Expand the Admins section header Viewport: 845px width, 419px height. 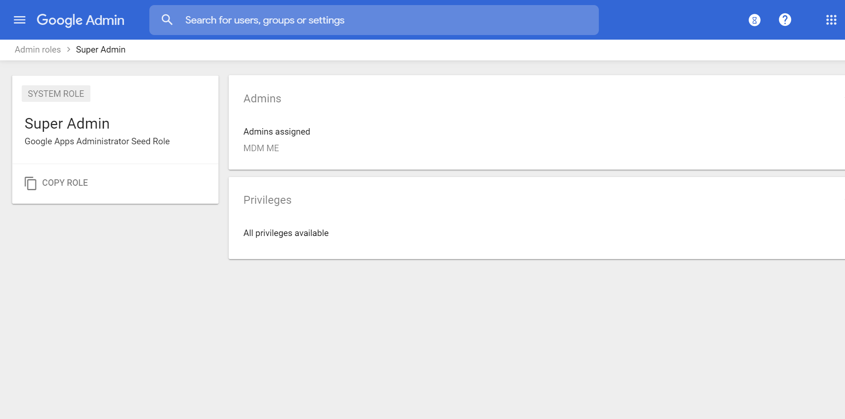[262, 99]
